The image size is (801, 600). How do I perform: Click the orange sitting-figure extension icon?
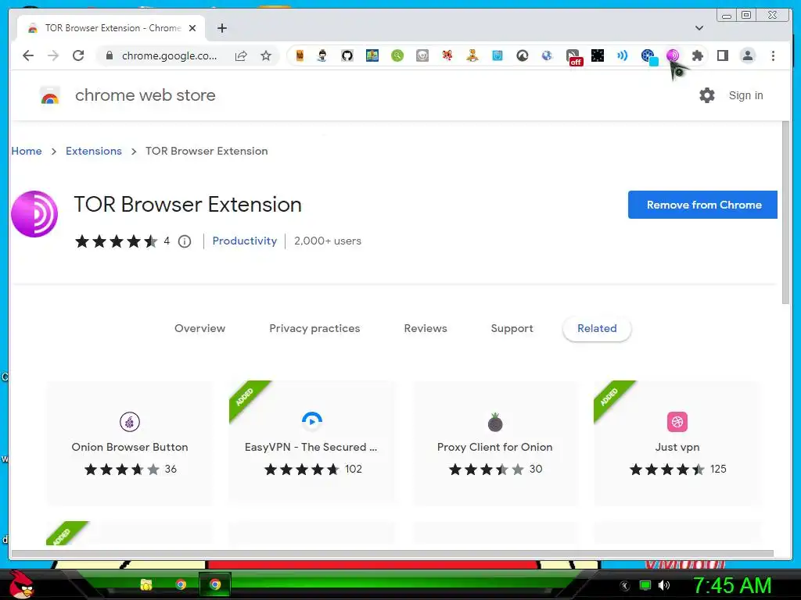click(x=472, y=55)
